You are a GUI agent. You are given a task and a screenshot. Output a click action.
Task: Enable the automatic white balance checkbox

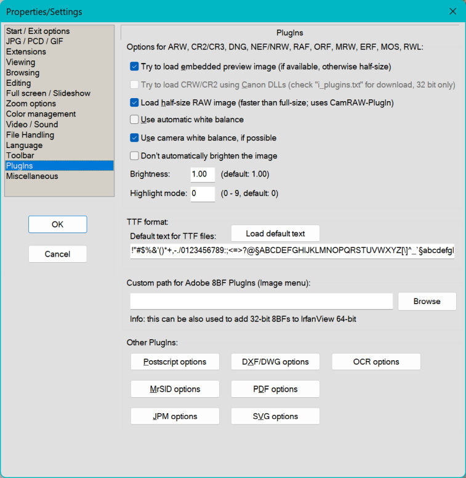pos(135,120)
